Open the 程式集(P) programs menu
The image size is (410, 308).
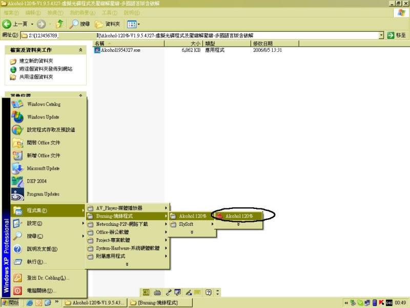point(49,210)
